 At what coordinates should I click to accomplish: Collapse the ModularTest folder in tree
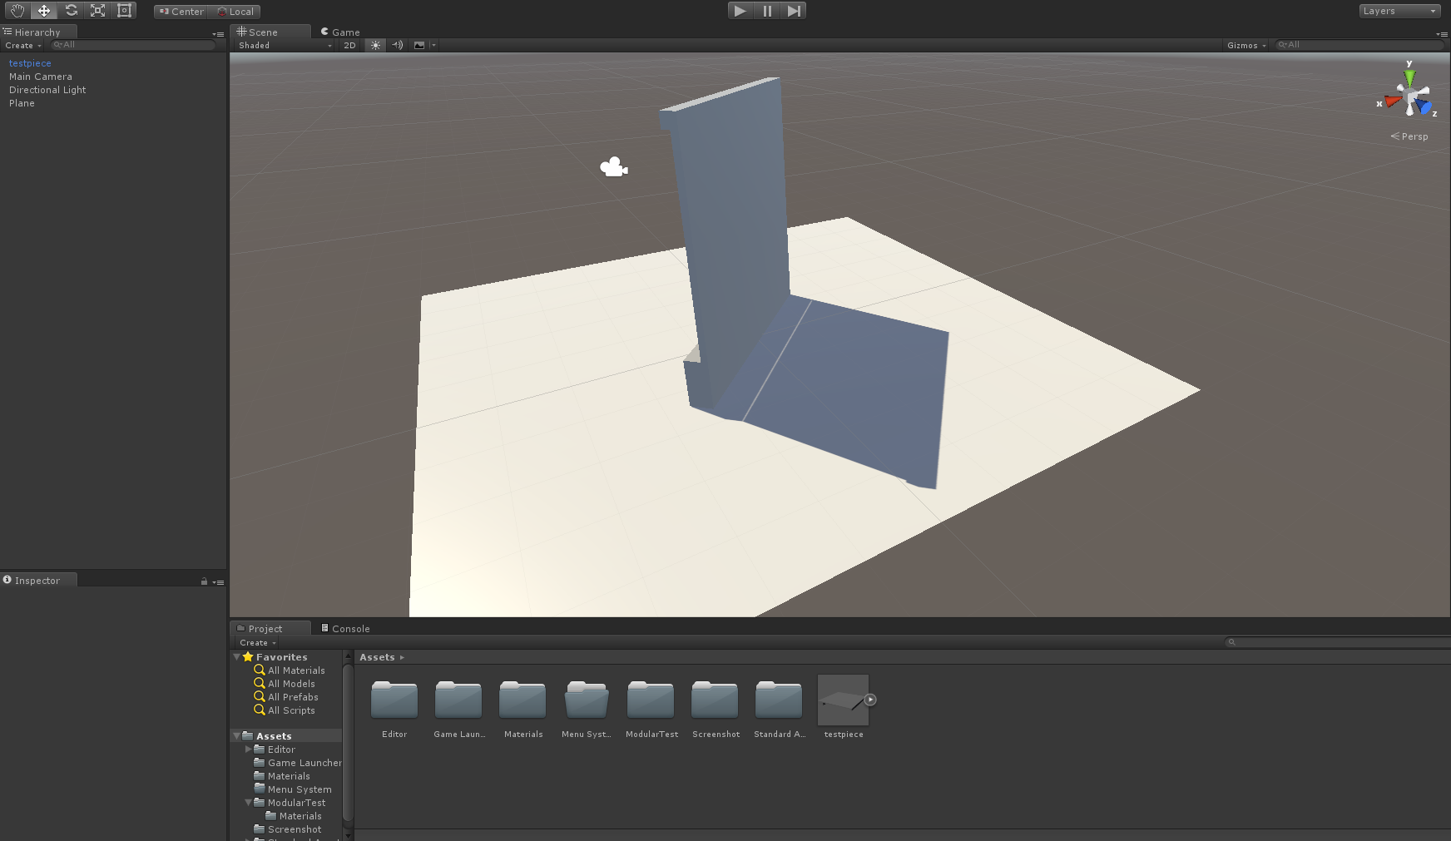tap(248, 803)
